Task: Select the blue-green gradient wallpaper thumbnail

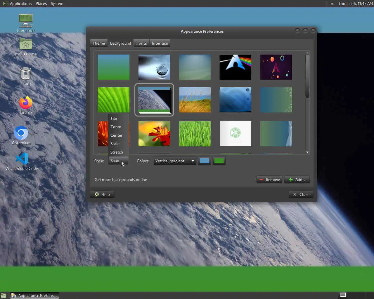Action: tap(114, 67)
